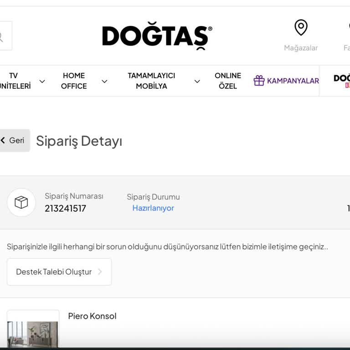Click the Sipariş Detayı heading
Screen dimensions: 350x350
[79, 141]
